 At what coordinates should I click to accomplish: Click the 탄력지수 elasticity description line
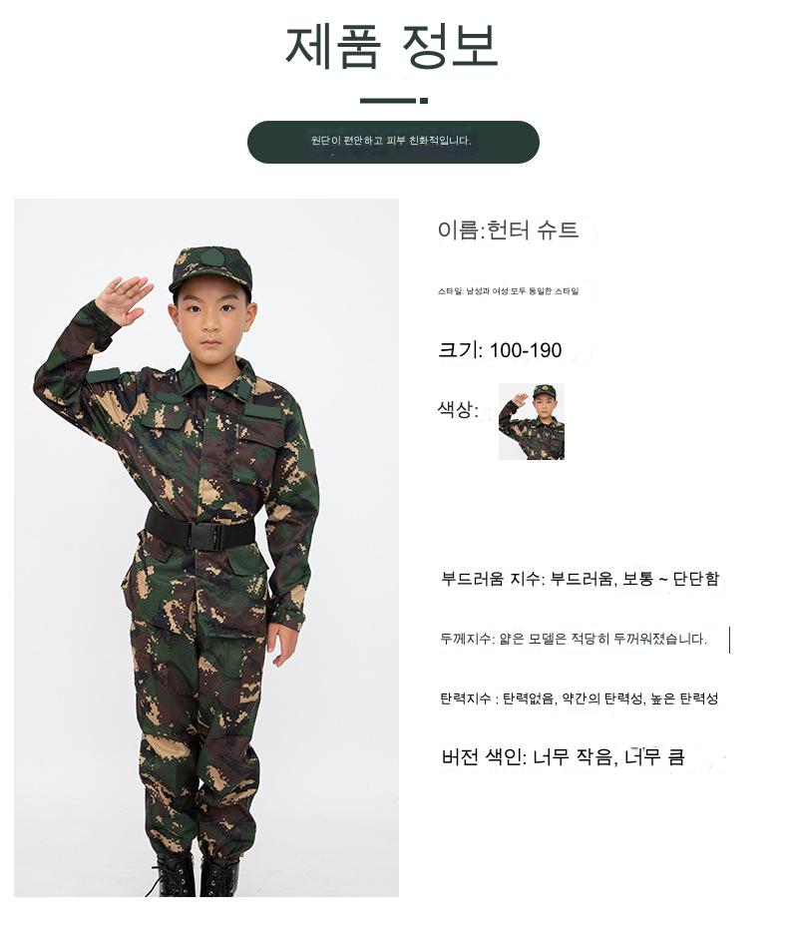[580, 698]
